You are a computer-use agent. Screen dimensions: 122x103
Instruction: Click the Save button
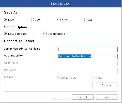pyautogui.click(x=106, y=97)
